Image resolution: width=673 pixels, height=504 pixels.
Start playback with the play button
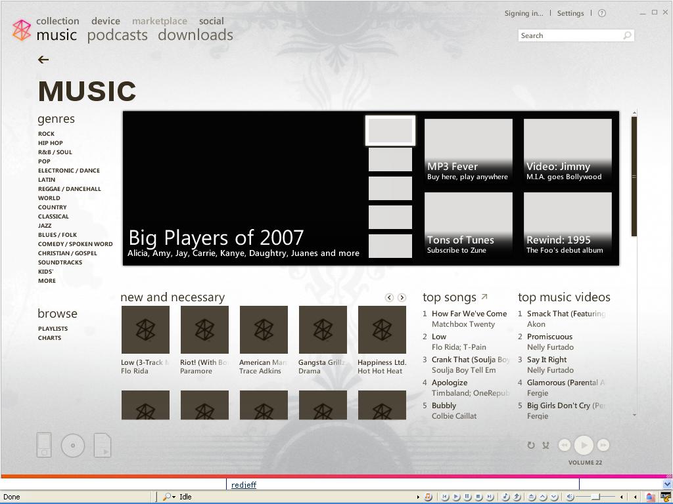584,445
